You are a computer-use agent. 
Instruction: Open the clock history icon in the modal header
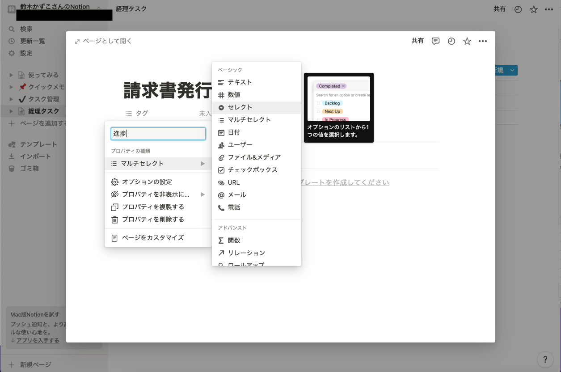click(451, 41)
